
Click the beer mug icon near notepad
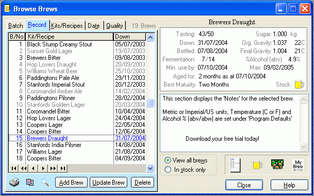click(x=257, y=165)
